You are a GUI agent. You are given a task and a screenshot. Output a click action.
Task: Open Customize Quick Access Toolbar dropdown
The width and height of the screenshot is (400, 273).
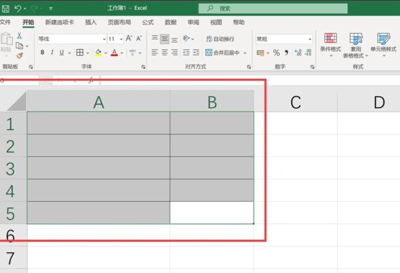51,8
